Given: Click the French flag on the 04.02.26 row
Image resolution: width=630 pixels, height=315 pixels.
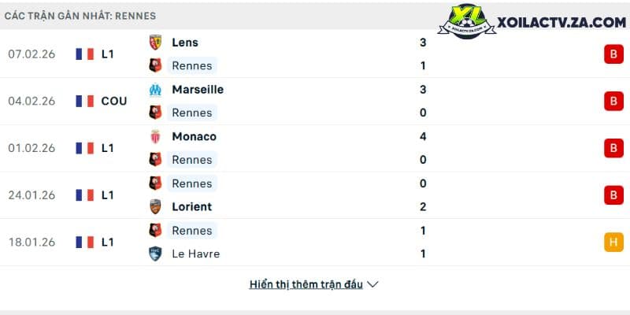Looking at the screenshot, I should tap(85, 101).
